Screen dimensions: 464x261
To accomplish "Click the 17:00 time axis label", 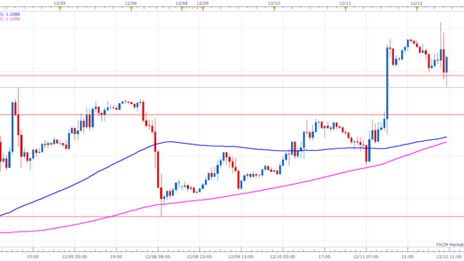I will click(324, 257).
